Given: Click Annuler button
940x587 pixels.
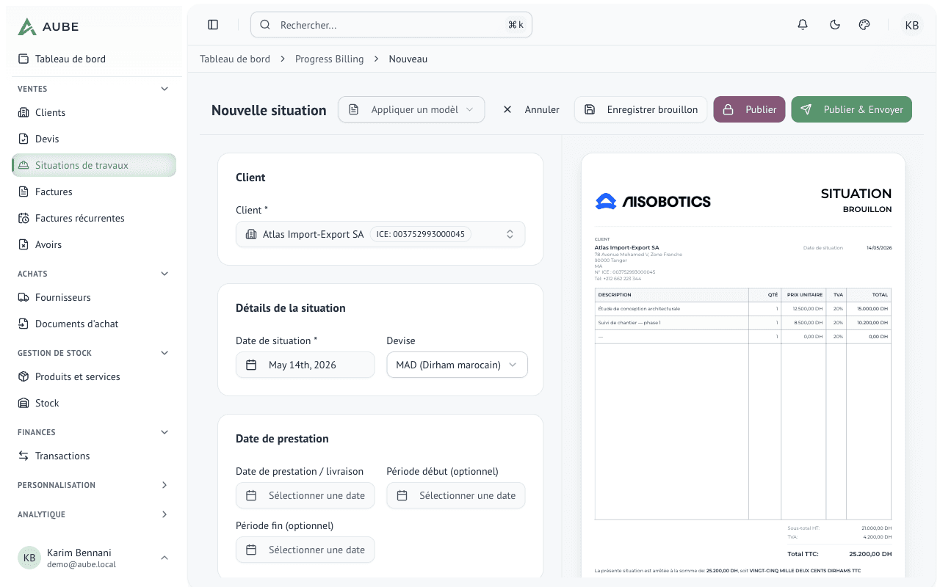Looking at the screenshot, I should point(530,109).
